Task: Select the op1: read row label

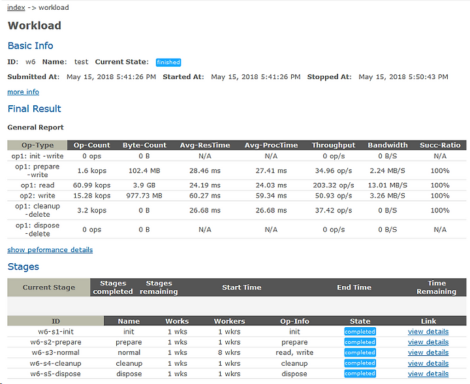Action: [37, 185]
